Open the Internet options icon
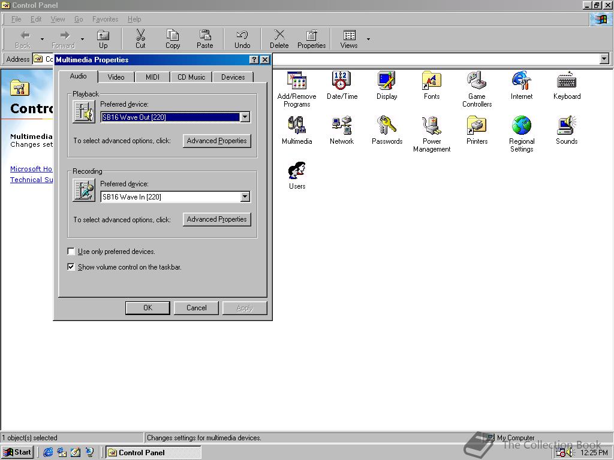 point(522,85)
